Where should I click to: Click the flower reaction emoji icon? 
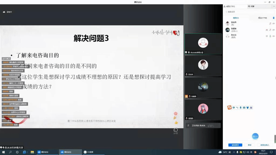[x=176, y=113]
